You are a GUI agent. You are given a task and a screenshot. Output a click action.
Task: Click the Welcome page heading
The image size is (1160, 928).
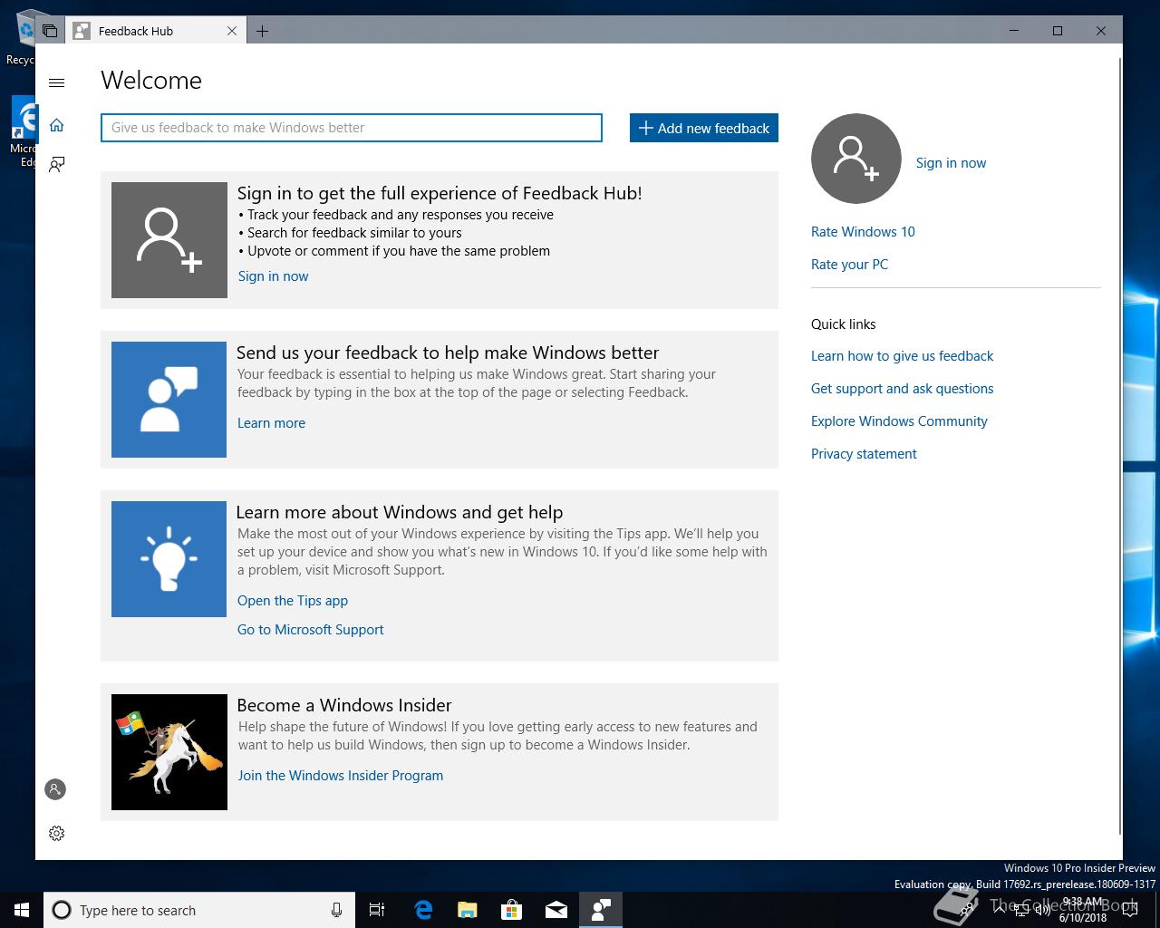click(151, 81)
